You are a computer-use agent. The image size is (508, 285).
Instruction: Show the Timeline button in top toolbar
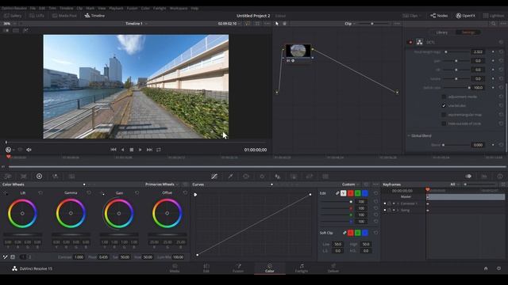click(x=94, y=16)
